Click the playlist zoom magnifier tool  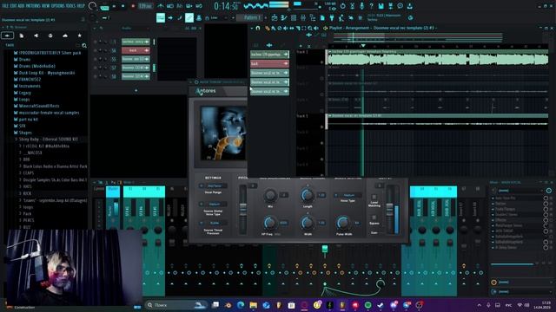coord(310,28)
